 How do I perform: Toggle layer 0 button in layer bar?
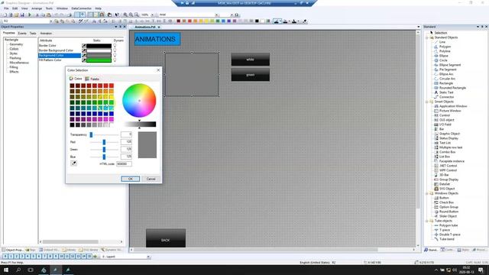[x=5, y=257]
